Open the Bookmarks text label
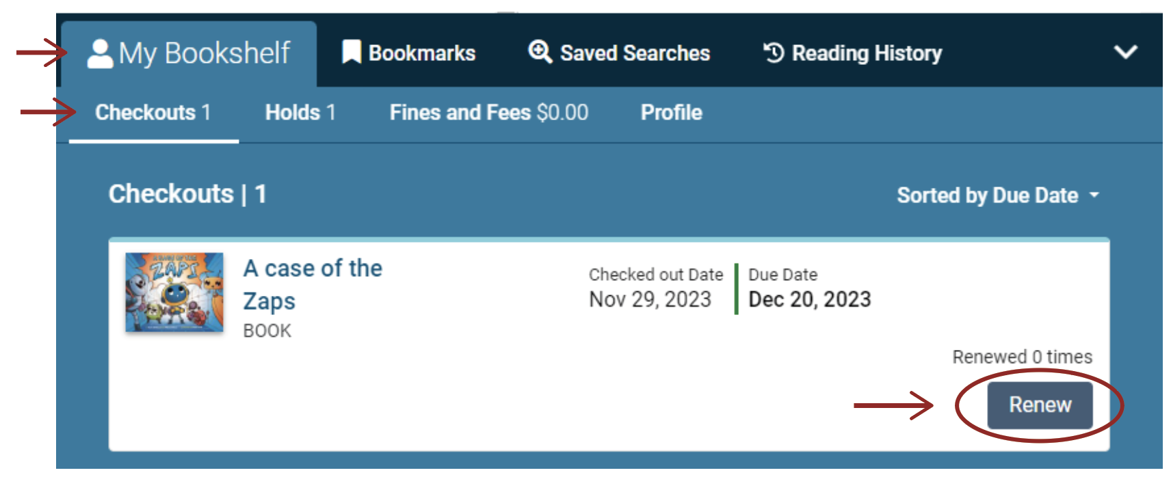Viewport: 1171px width, 477px height. coord(422,53)
